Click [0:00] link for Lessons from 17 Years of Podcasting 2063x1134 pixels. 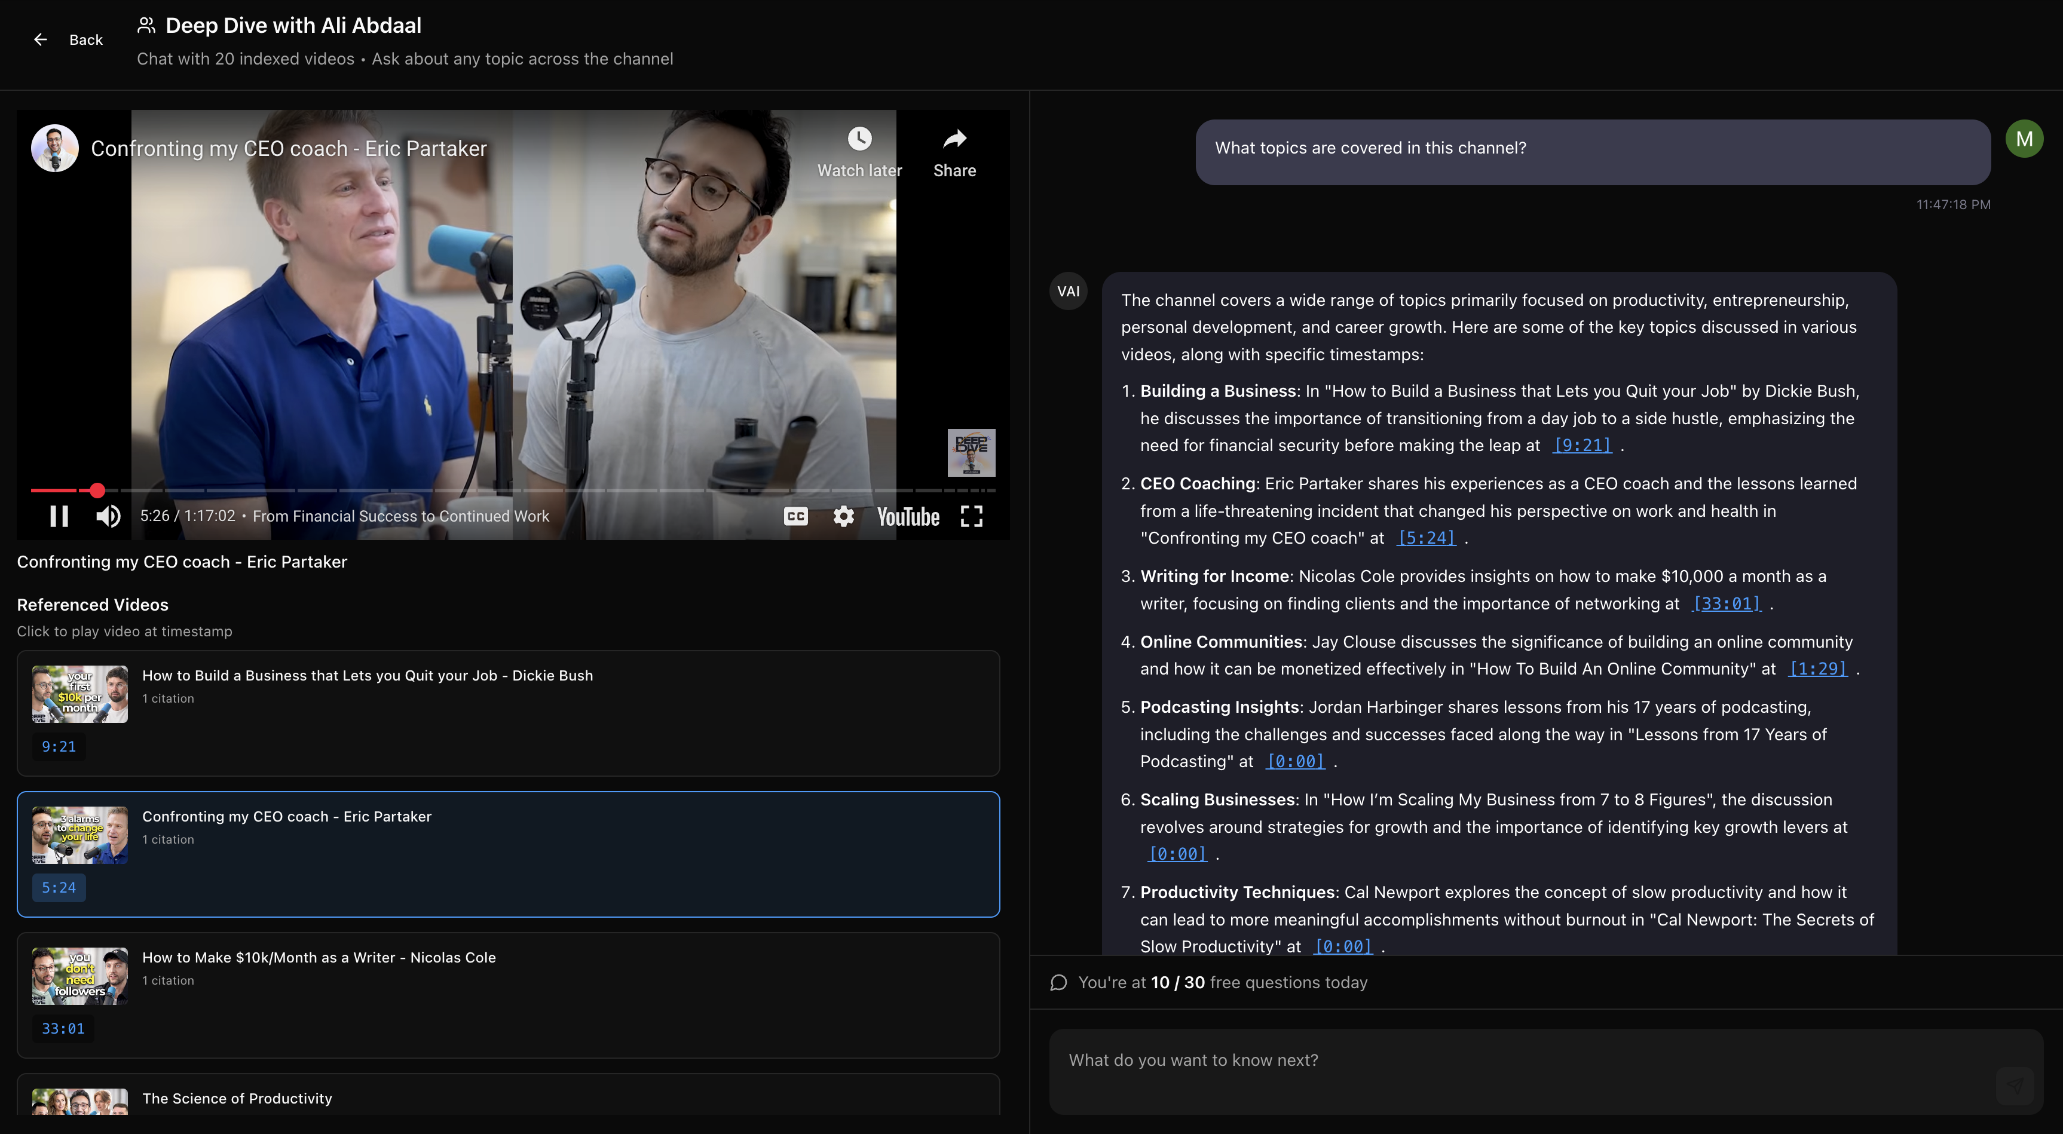coord(1295,762)
